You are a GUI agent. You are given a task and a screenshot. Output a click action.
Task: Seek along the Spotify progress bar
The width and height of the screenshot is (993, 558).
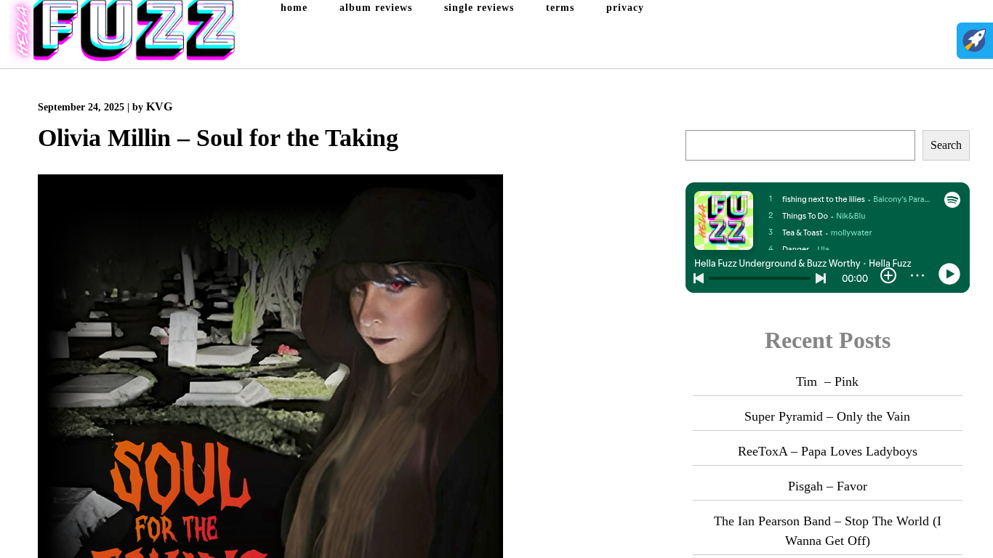point(760,278)
